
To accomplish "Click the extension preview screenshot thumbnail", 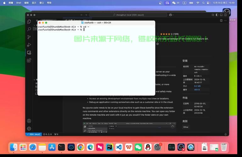I will [x=129, y=127].
